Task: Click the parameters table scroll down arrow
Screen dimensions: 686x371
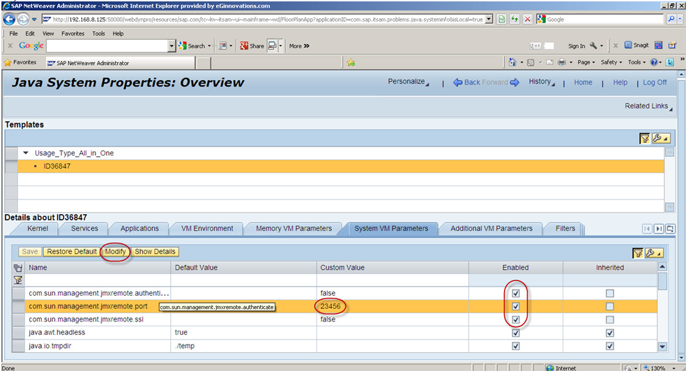Action: click(662, 347)
